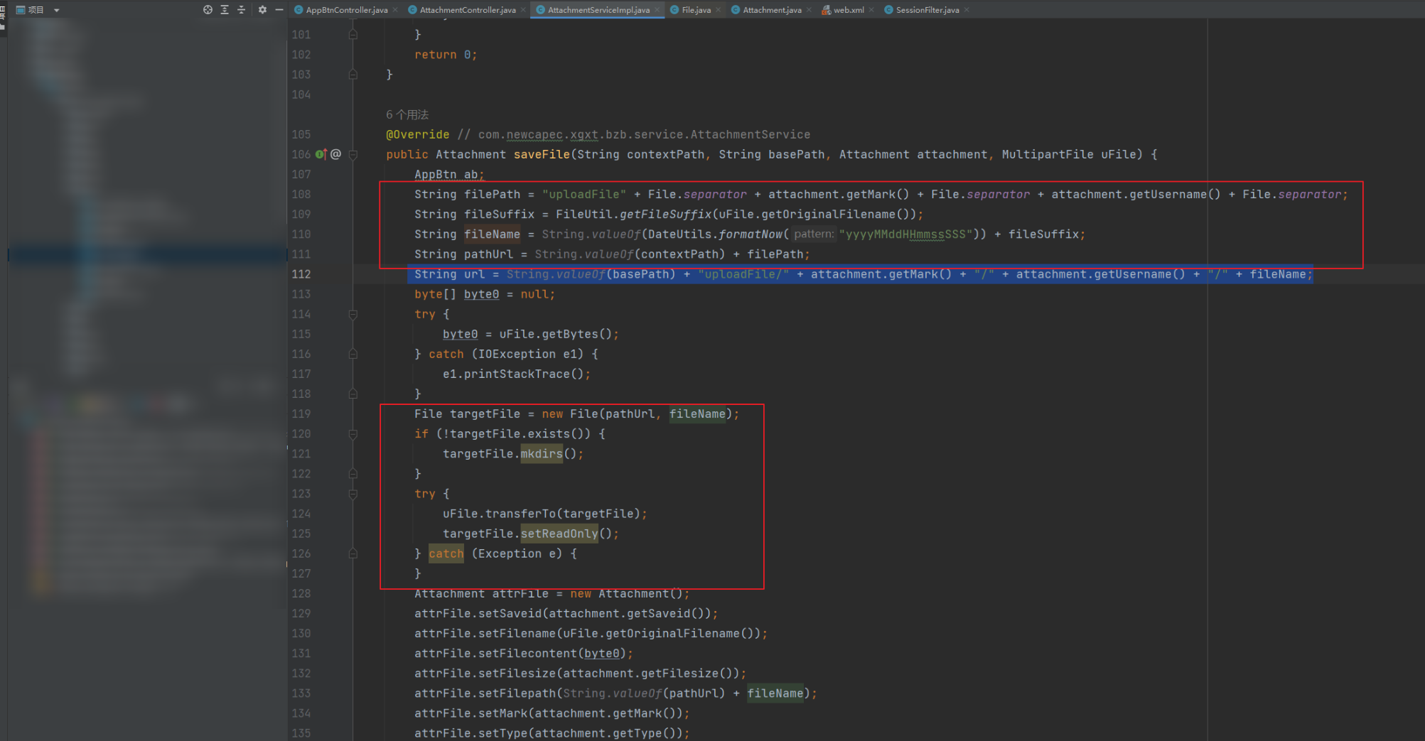Click the fold end marker at line 122

coord(353,474)
